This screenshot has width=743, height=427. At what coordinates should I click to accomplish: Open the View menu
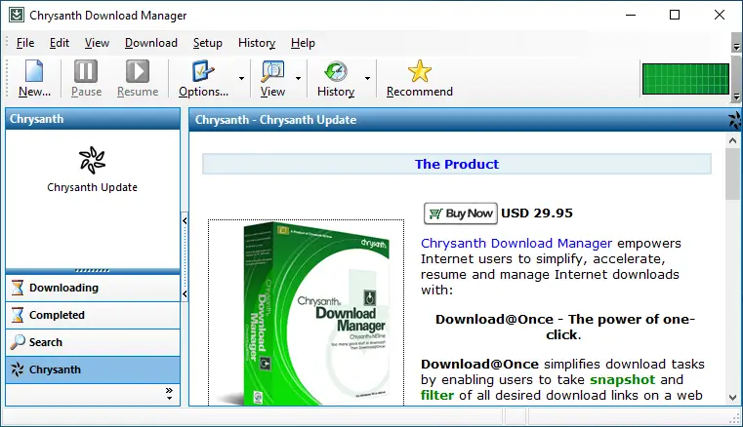click(97, 43)
